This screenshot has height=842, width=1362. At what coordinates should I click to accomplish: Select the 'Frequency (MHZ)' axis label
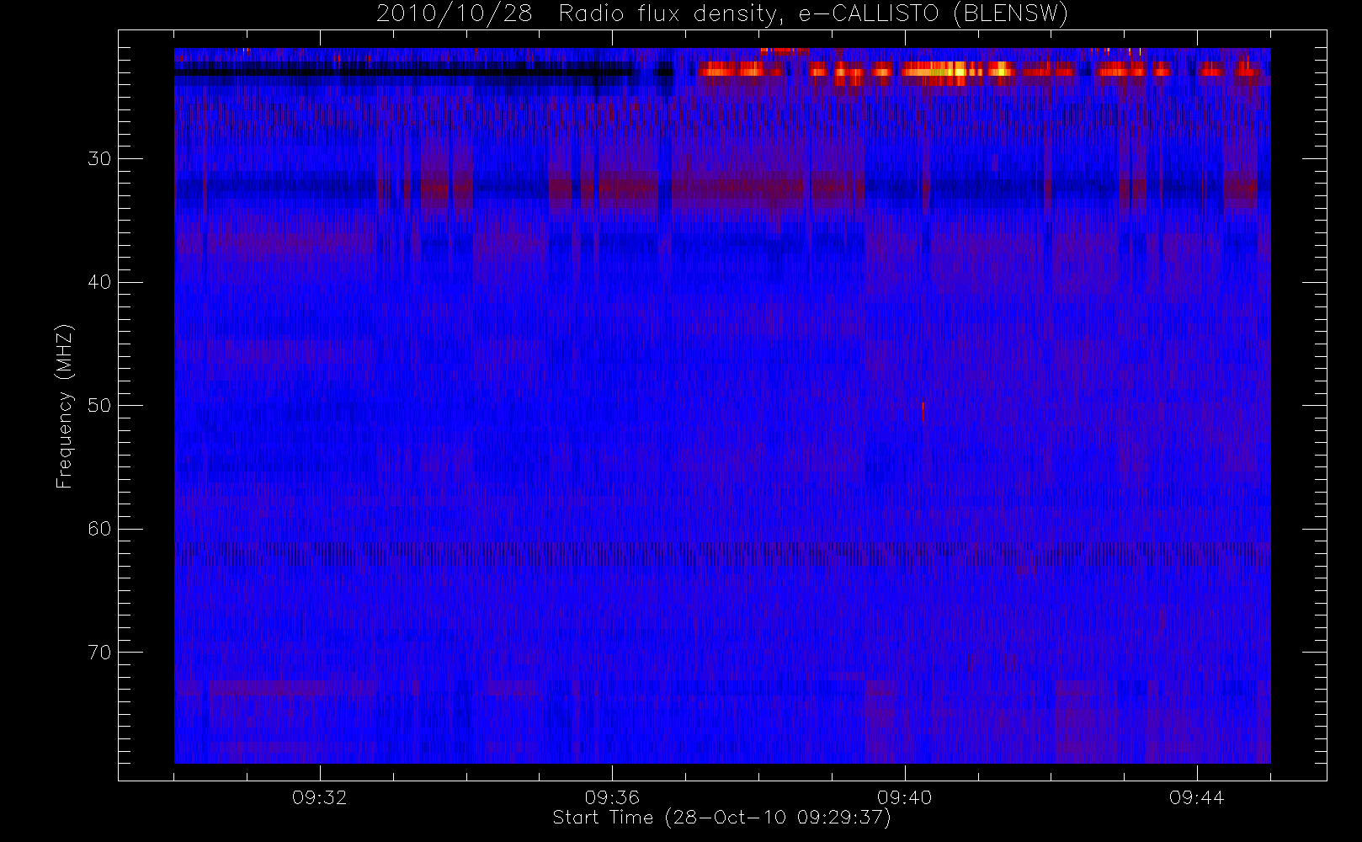(x=65, y=406)
